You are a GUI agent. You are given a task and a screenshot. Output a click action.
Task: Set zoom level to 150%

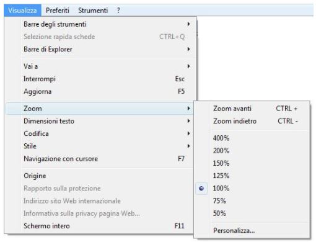point(252,163)
